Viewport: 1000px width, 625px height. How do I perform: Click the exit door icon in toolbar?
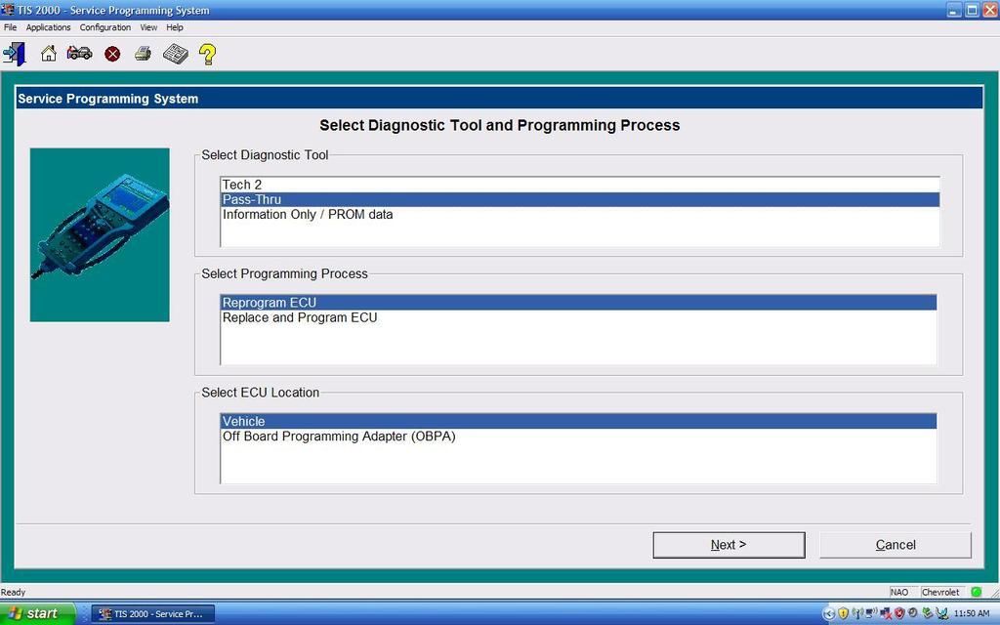tap(15, 54)
